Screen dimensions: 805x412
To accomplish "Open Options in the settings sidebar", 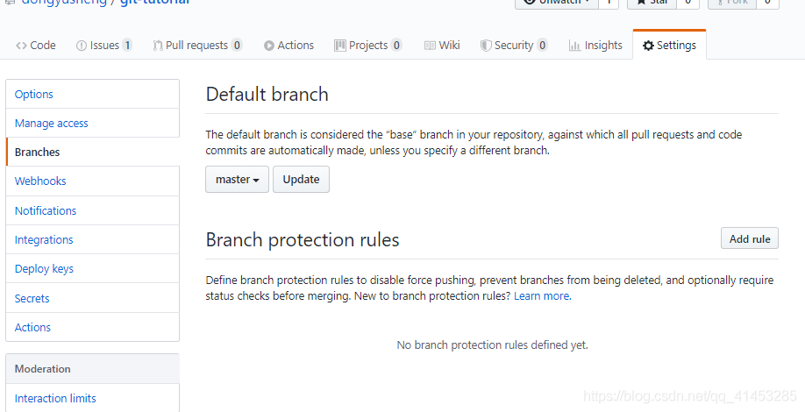I will (x=92, y=94).
